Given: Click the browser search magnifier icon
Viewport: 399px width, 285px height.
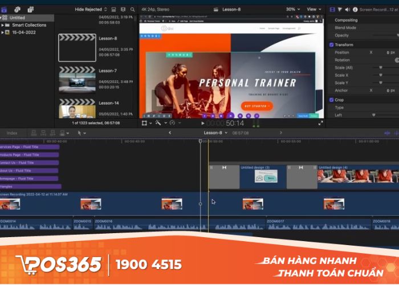Looking at the screenshot, I should click(x=133, y=10).
